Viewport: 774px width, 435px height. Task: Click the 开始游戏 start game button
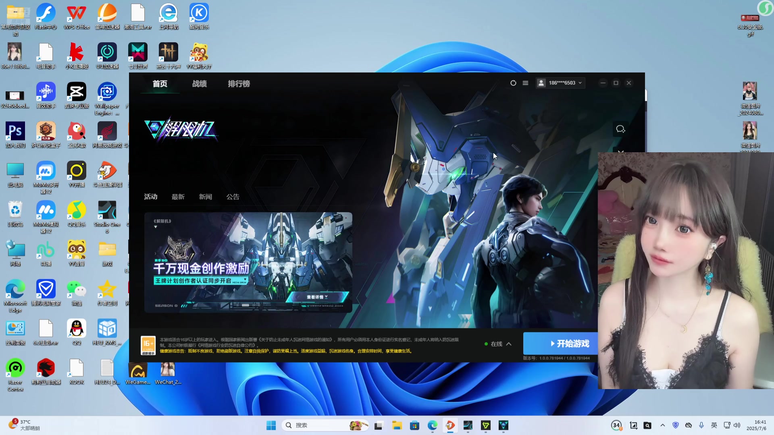click(560, 344)
